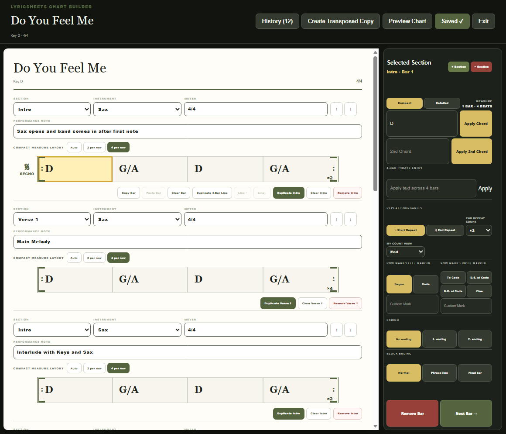Set Interlude layout to 4 per row
Image resolution: width=506 pixels, height=434 pixels.
[118, 368]
